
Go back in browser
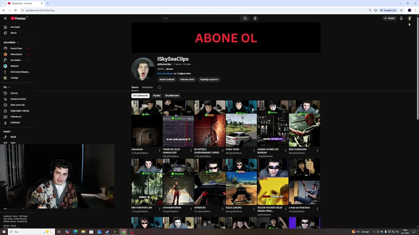point(4,10)
